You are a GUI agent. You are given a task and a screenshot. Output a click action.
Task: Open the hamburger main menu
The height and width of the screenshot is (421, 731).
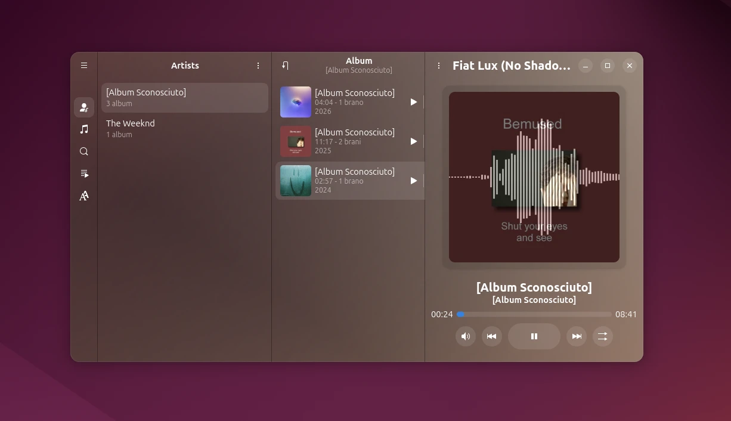pos(84,66)
